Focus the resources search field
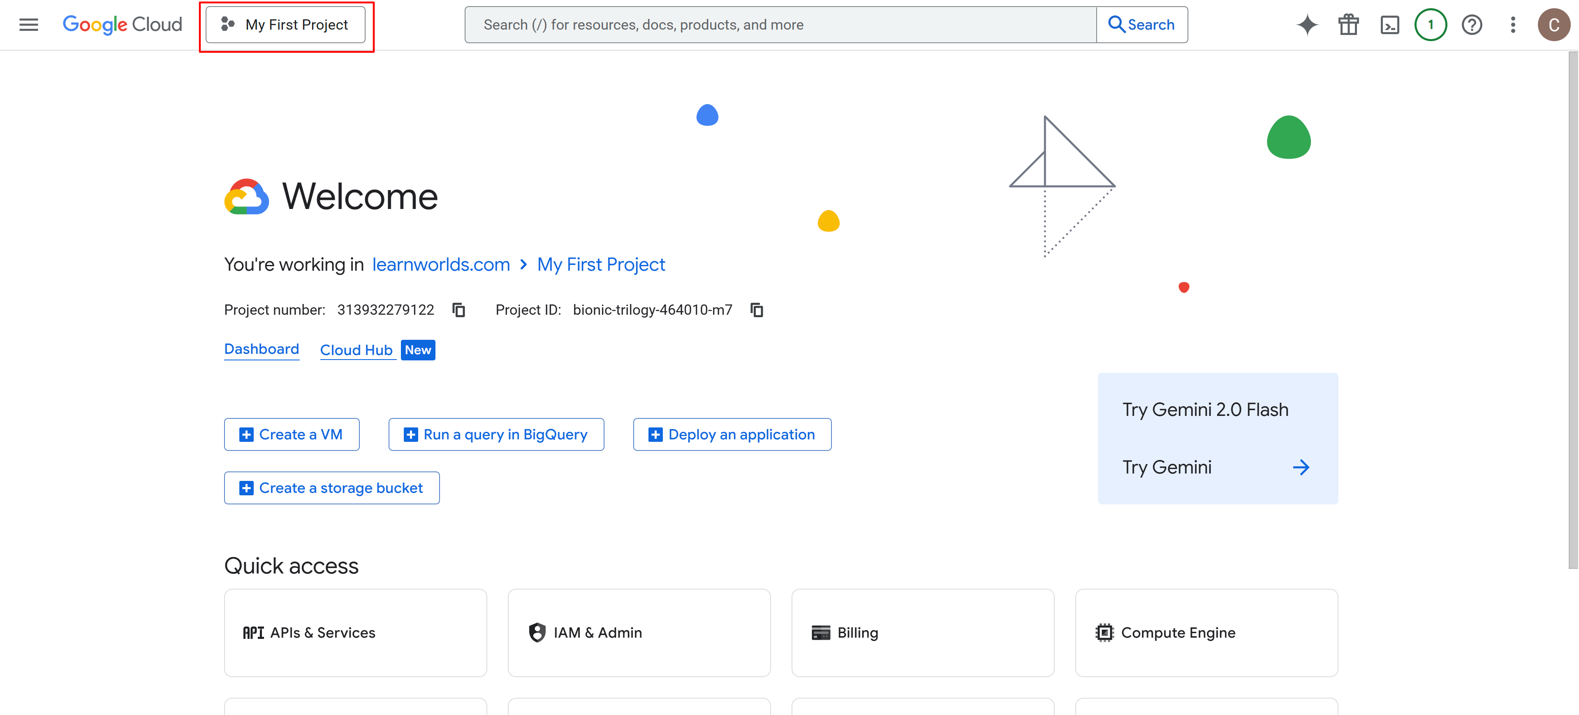The image size is (1579, 715). [780, 25]
